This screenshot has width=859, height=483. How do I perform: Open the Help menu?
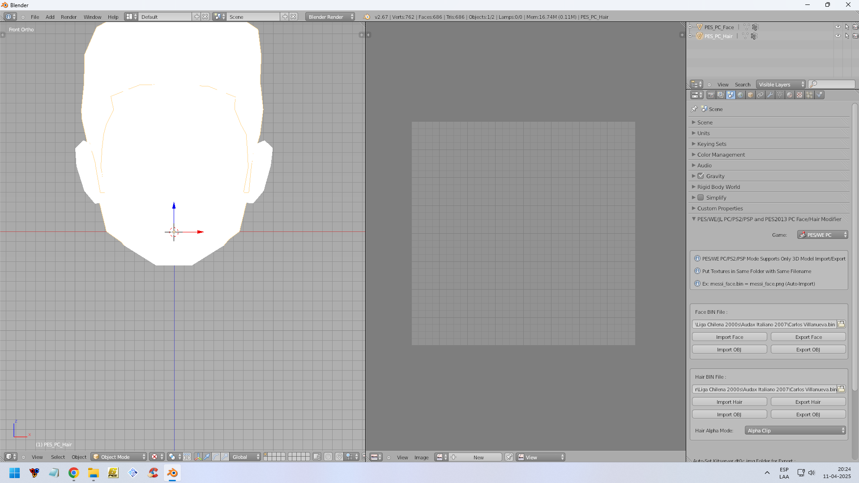coord(113,17)
